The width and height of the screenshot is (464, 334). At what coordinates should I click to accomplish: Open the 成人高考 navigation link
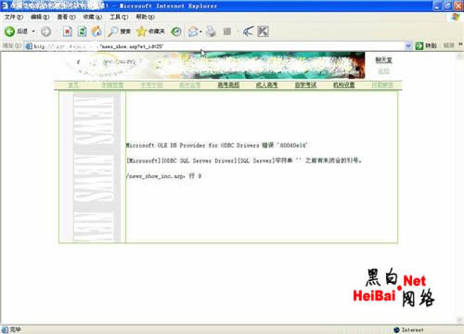pos(266,85)
